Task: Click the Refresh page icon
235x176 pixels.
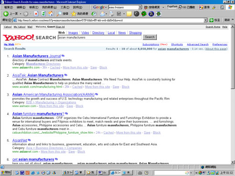Action: click(x=43, y=14)
